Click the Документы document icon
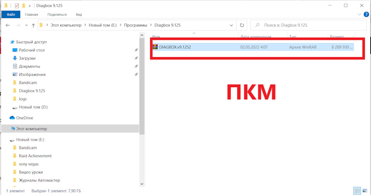Screen dimensions: 371x195 pos(15,66)
